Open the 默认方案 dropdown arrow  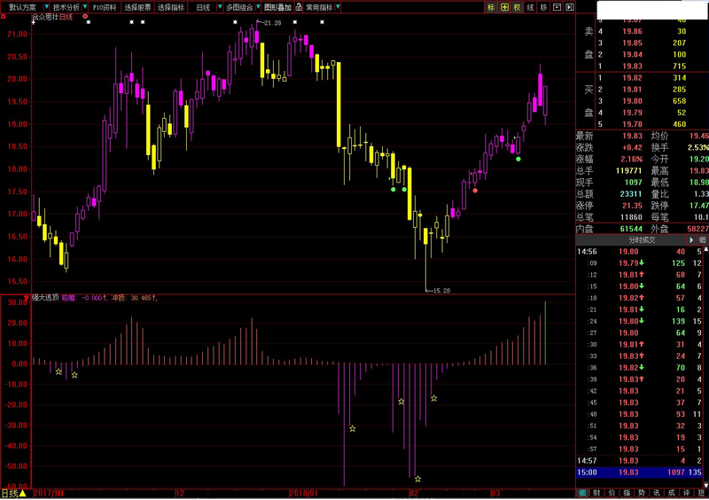pyautogui.click(x=47, y=7)
